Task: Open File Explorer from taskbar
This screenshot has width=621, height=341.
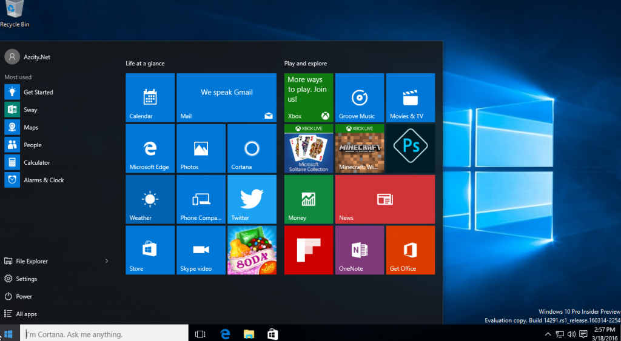Action: [x=249, y=334]
